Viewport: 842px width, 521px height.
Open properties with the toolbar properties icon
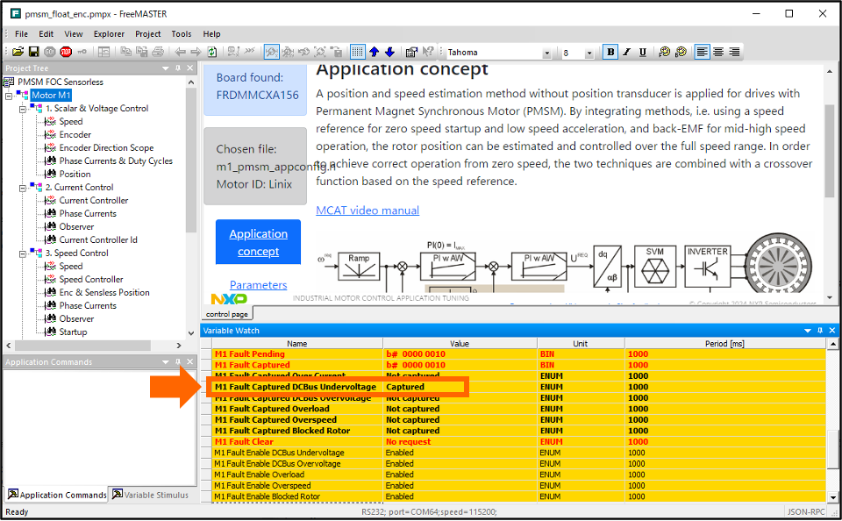click(x=411, y=52)
